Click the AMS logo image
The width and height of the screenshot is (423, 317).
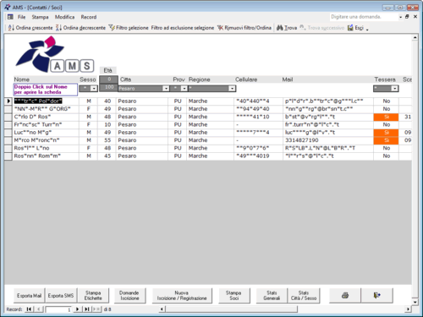54,54
